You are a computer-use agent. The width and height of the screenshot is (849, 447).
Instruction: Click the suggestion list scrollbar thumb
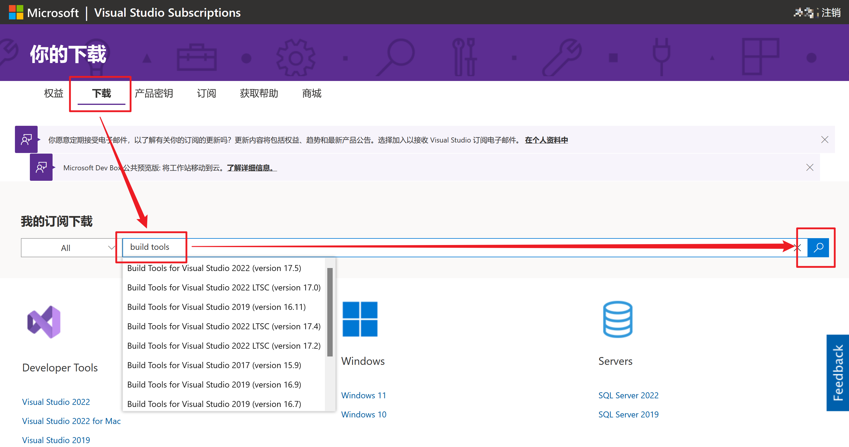pos(330,312)
